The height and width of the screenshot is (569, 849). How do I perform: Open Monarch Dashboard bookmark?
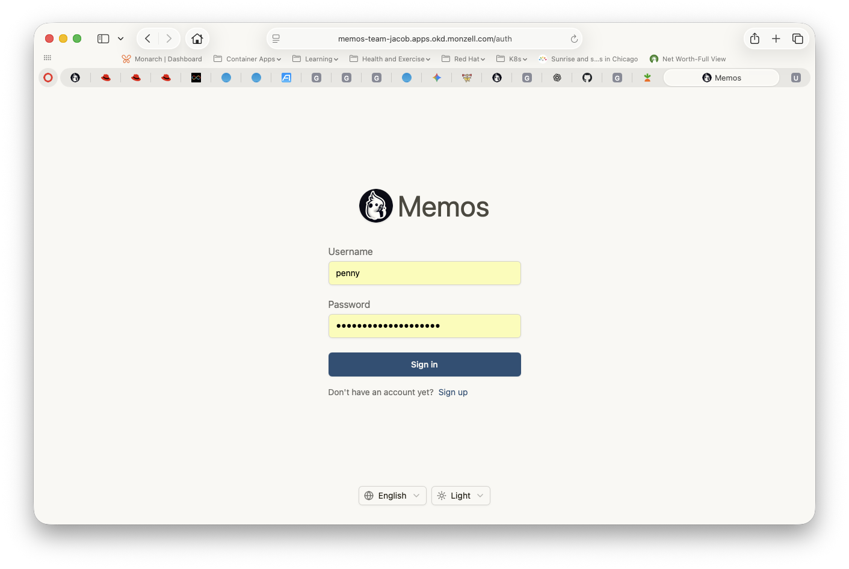pyautogui.click(x=162, y=59)
